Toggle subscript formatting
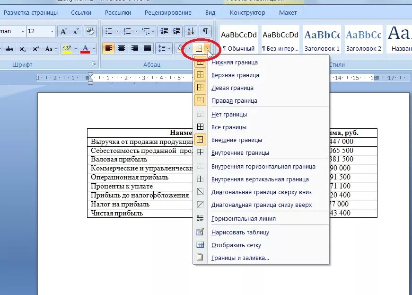Screen dimensions: 412x295 pyautogui.click(x=23, y=49)
